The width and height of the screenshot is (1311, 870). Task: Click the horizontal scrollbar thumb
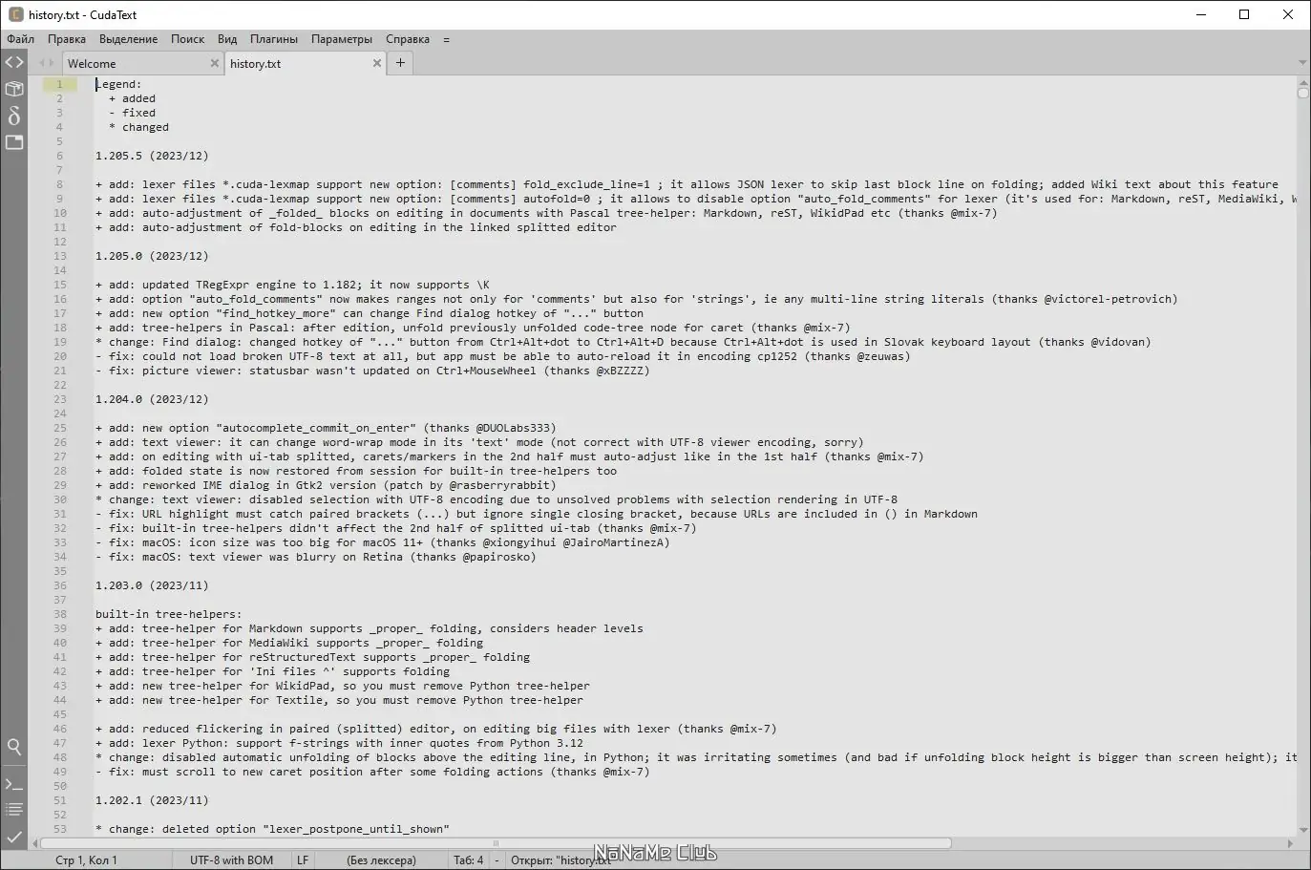pos(496,843)
